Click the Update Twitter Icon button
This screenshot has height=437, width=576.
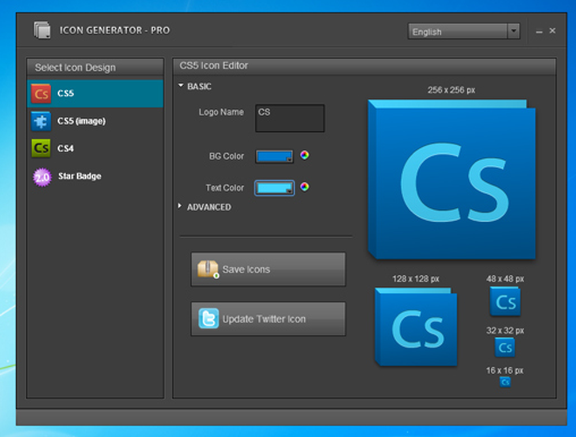click(x=268, y=319)
